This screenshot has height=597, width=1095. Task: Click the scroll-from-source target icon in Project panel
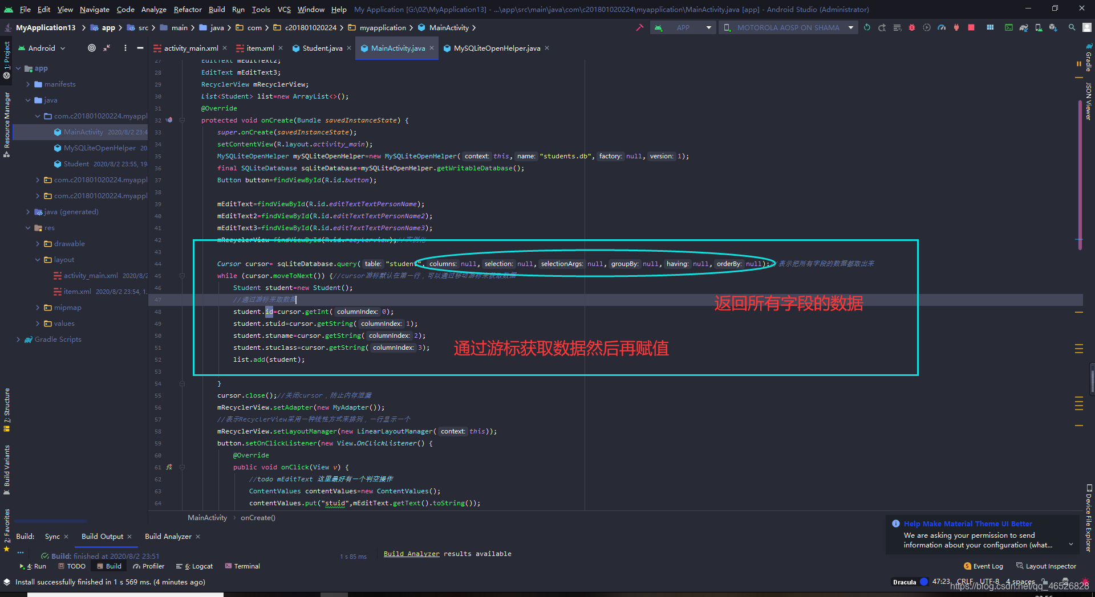(x=91, y=48)
